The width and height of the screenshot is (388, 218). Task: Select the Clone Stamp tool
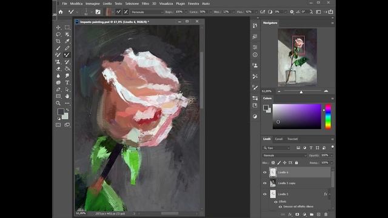click(x=58, y=62)
